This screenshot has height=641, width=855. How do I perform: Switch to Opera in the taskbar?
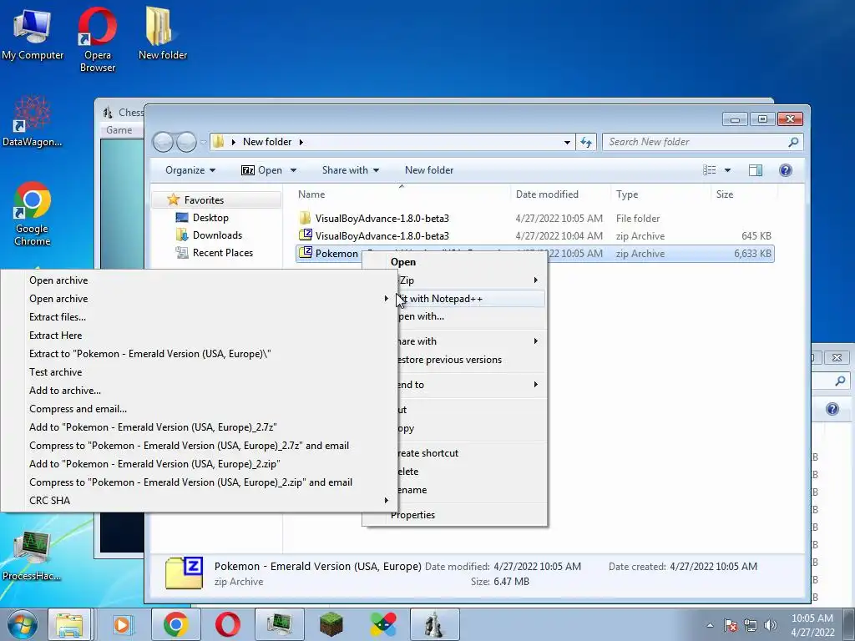point(227,624)
